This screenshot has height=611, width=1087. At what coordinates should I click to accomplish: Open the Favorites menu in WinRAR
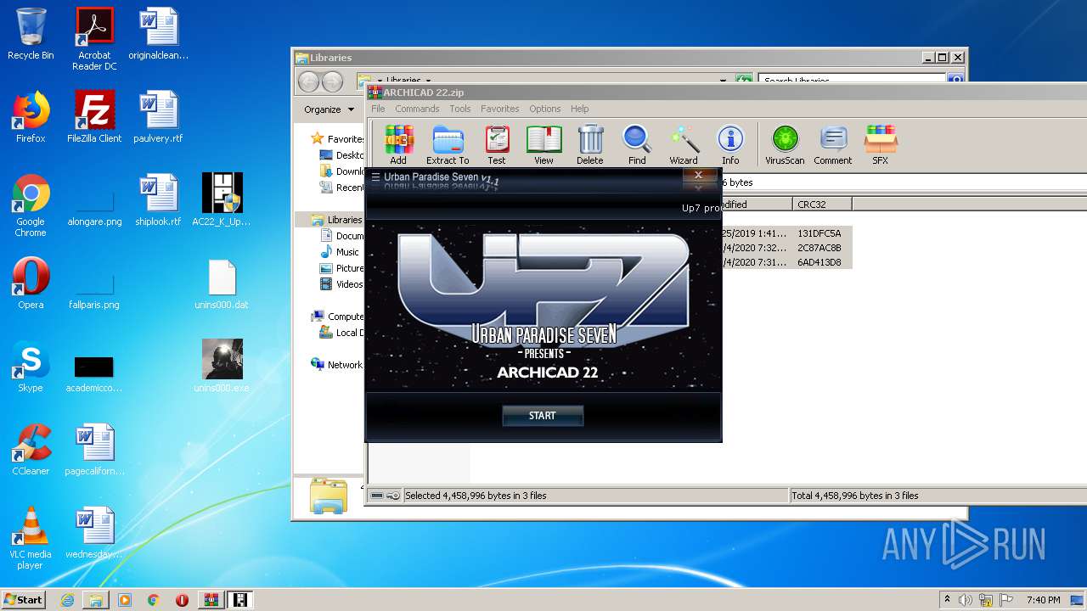coord(500,109)
